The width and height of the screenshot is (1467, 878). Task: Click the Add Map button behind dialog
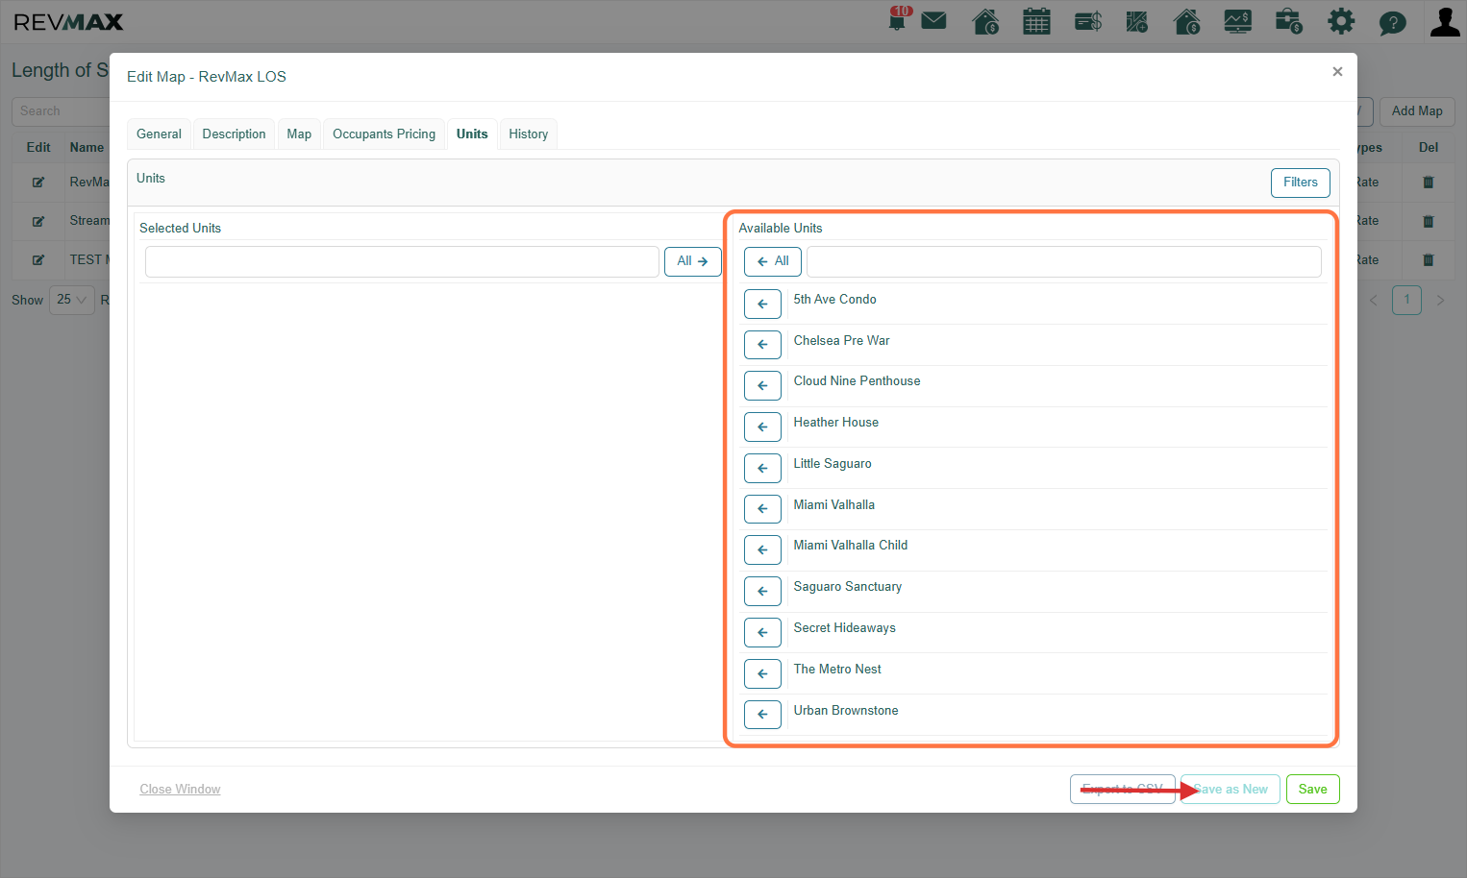[x=1417, y=111]
